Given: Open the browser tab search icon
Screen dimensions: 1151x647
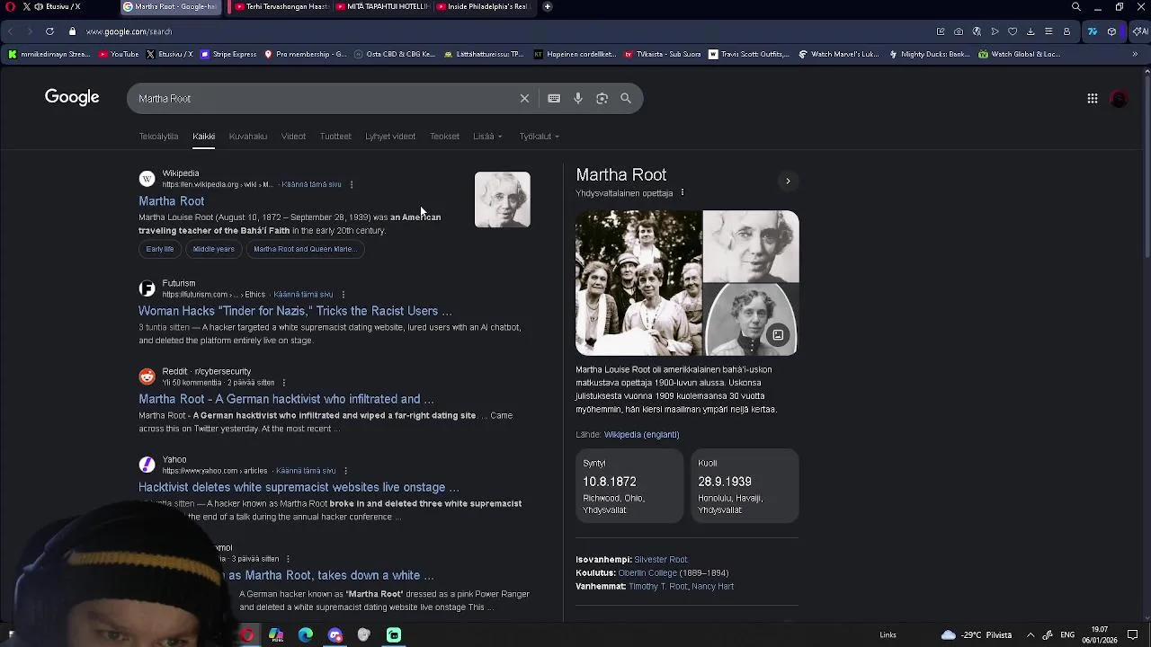Looking at the screenshot, I should point(1076,6).
